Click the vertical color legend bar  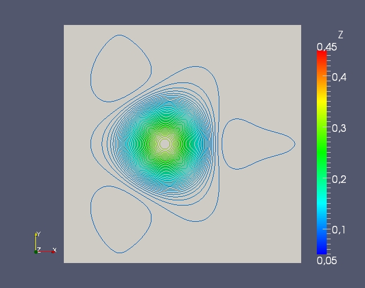(321, 152)
